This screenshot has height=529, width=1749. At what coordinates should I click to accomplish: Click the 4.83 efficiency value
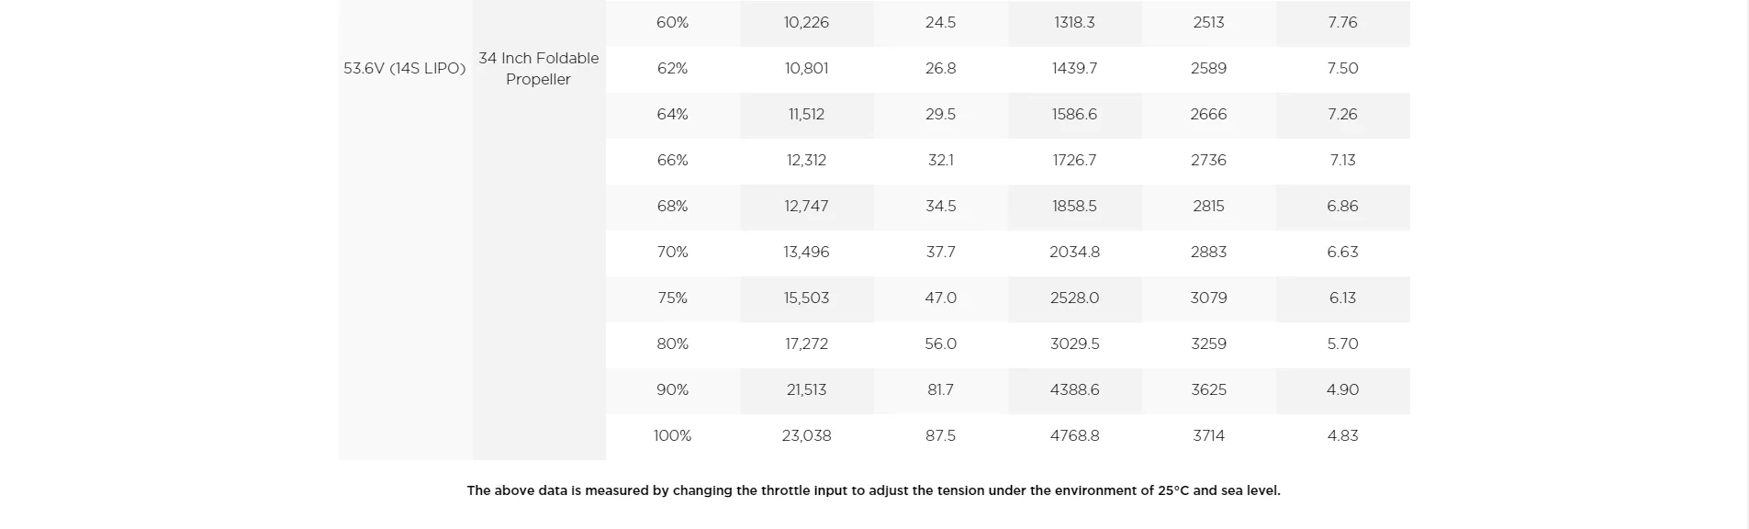[x=1343, y=436]
